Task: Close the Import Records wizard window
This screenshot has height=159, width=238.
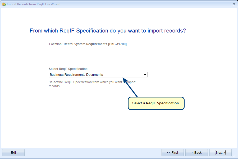Action: tap(234, 4)
